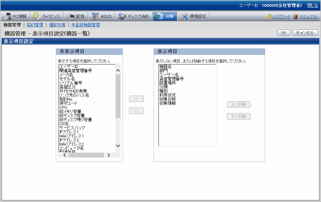Select 総ディスク残り容量 in hidden items list
This screenshot has width=321, height=202.
(87, 120)
